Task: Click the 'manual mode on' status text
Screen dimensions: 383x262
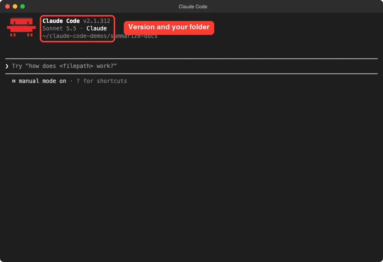Action: tap(42, 81)
